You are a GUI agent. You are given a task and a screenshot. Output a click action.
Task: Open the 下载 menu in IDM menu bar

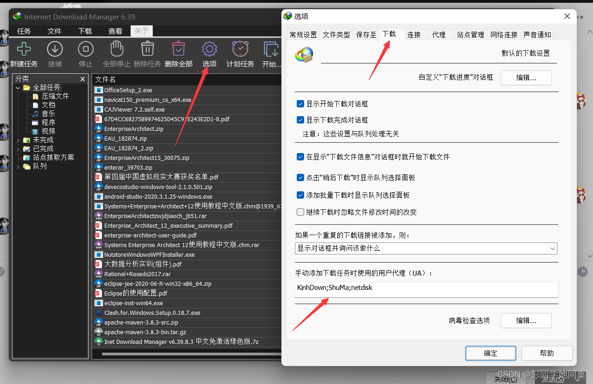coord(85,31)
